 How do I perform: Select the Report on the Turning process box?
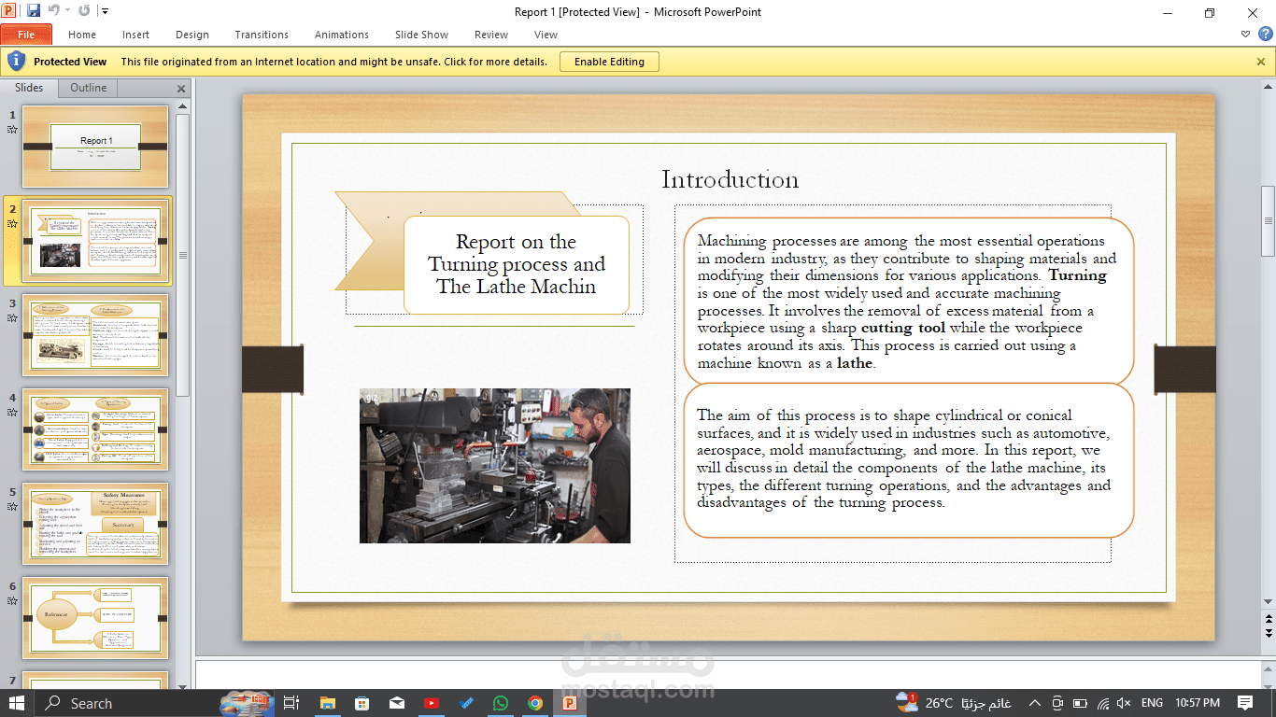coord(517,264)
